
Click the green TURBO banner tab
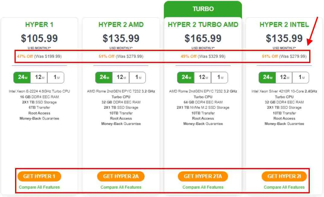pyautogui.click(x=203, y=9)
